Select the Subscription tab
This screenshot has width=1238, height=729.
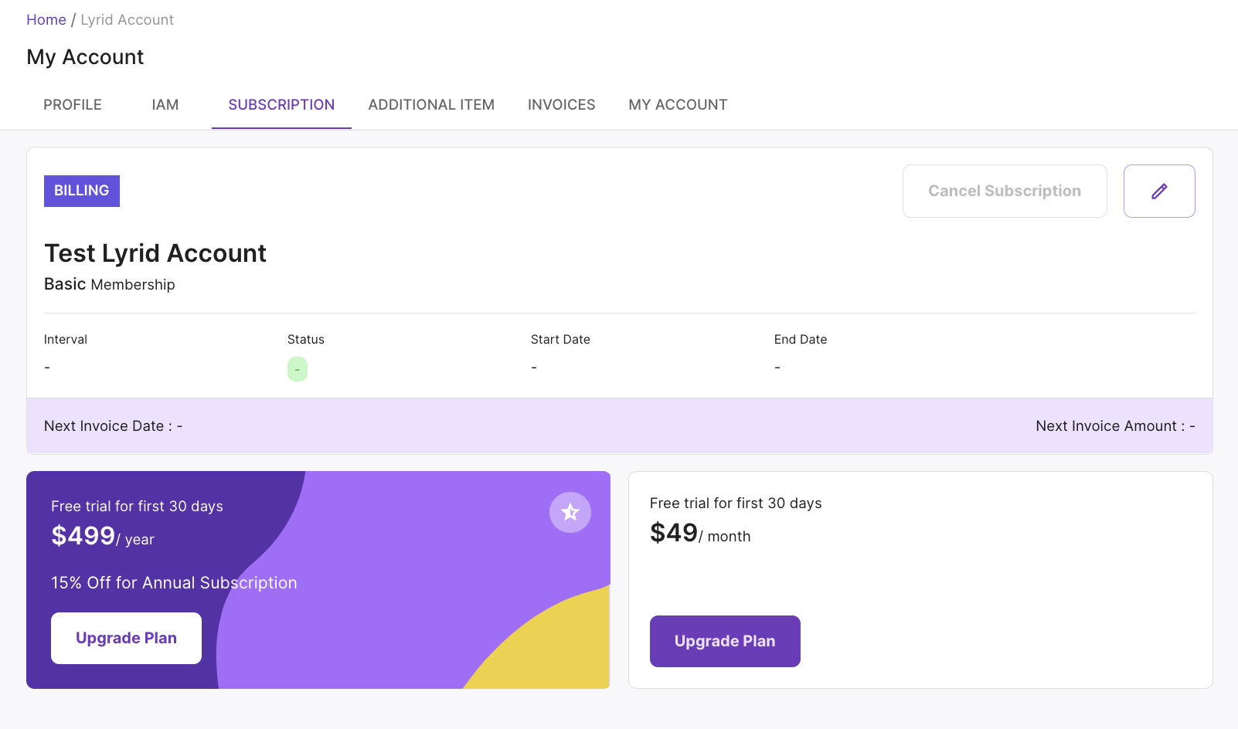point(281,105)
